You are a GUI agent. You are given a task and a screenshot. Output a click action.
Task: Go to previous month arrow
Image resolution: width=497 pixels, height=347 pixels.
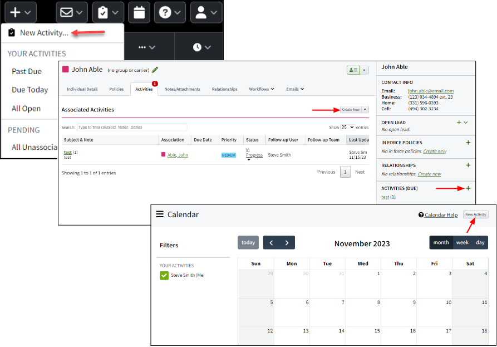tap(272, 243)
